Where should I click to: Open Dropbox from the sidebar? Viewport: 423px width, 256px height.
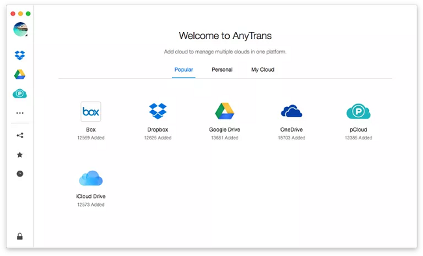point(20,55)
